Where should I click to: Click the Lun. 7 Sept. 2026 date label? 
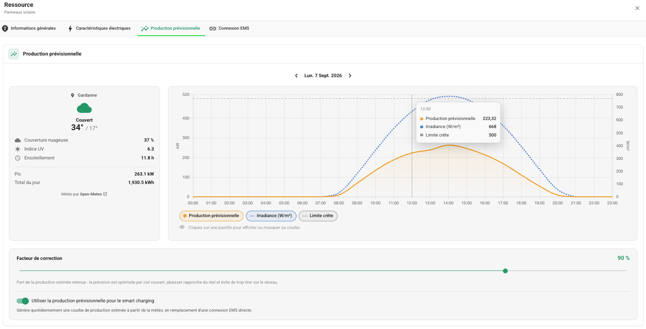point(323,75)
